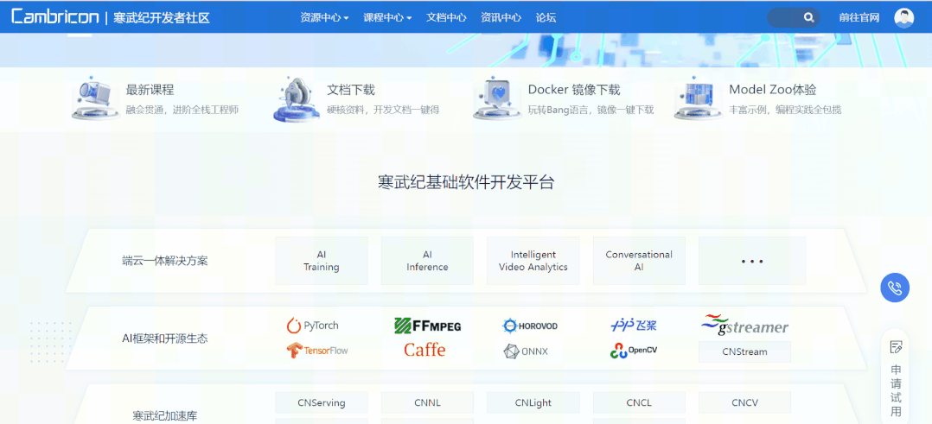Click the Caffe logo
The height and width of the screenshot is (424, 932).
tap(425, 350)
